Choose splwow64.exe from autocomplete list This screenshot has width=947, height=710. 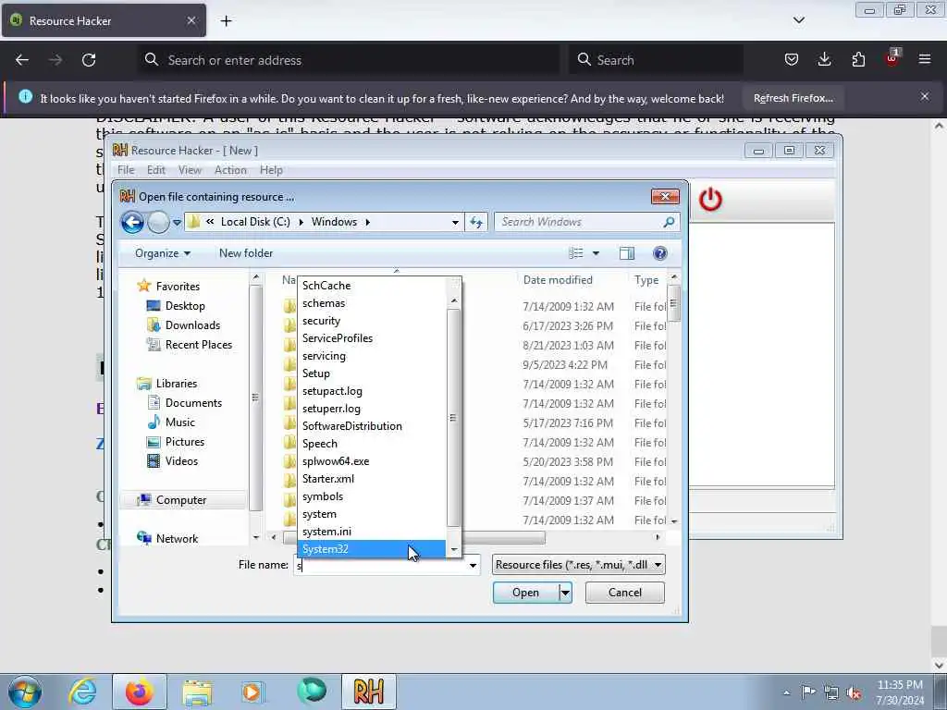point(372,461)
